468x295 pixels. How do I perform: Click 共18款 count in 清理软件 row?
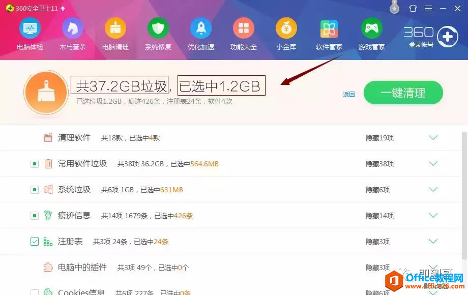click(112, 138)
